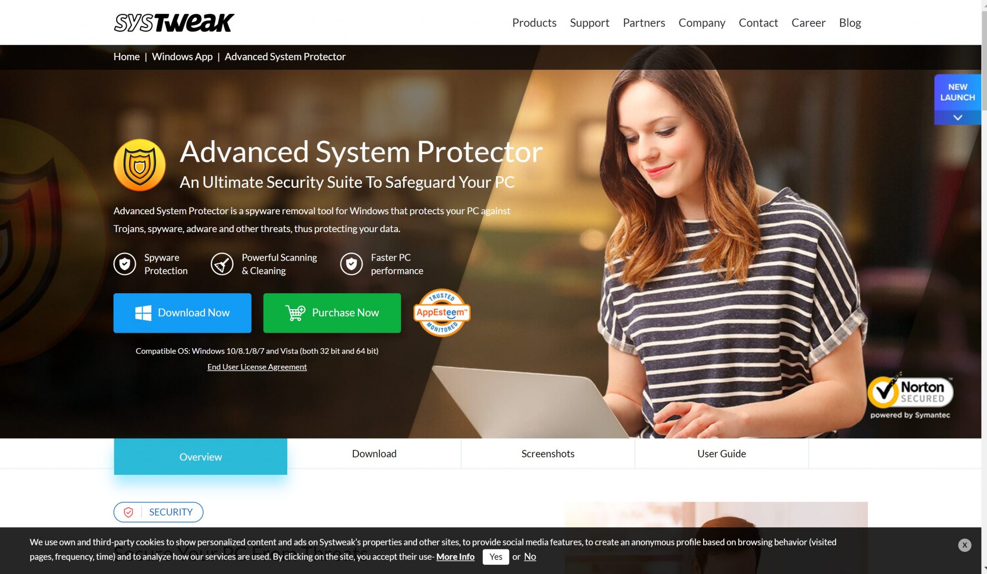Click the Advanced System Protector shield icon

pos(139,164)
